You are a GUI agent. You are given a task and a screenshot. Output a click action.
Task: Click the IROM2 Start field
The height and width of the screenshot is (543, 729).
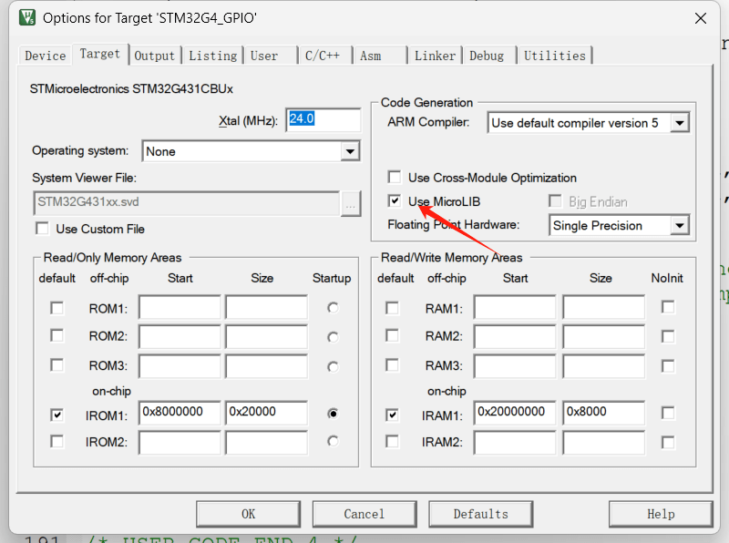(x=180, y=442)
